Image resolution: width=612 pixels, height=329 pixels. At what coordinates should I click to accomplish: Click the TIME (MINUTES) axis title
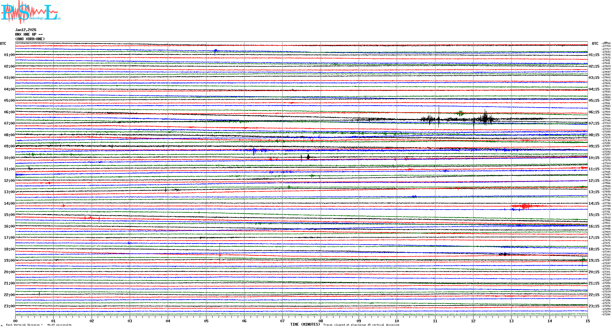(x=305, y=324)
